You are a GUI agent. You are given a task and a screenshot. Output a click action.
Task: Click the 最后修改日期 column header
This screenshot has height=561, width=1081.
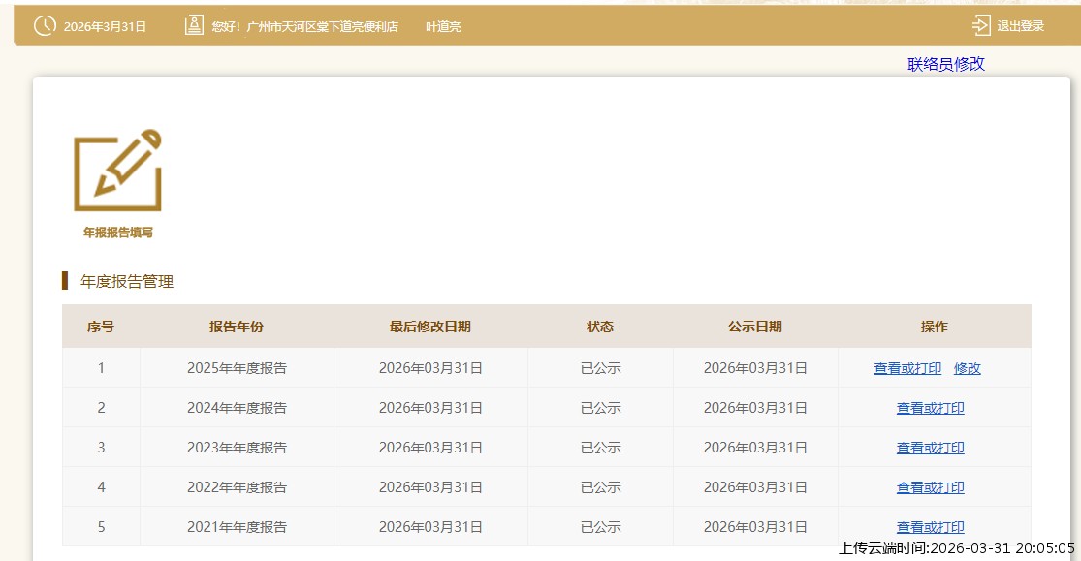430,327
